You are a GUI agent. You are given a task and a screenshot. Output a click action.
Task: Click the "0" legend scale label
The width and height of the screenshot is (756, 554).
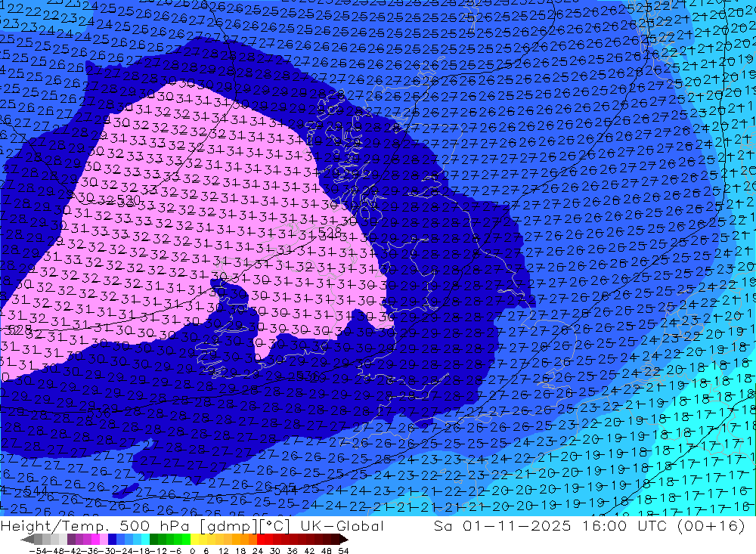click(x=192, y=551)
